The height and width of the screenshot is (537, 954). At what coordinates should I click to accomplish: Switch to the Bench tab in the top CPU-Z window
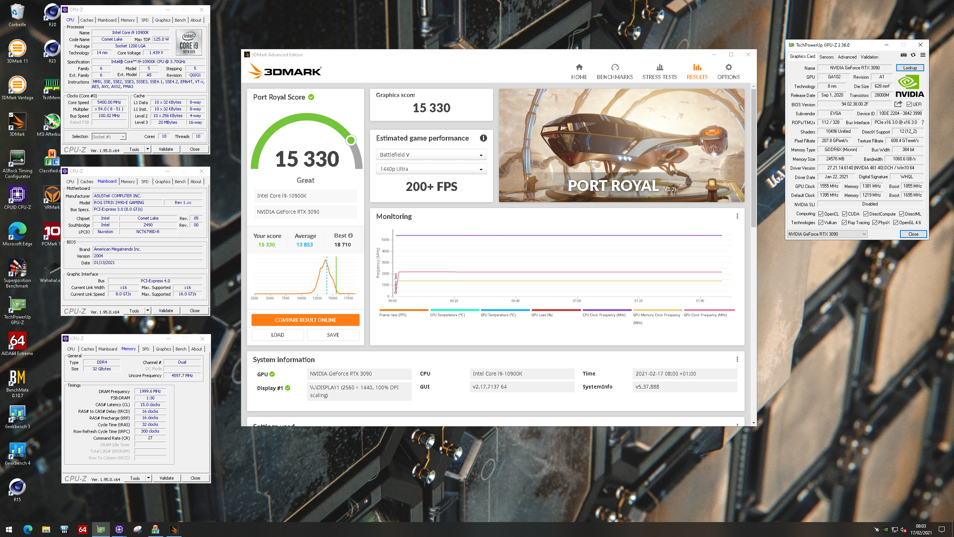pos(180,20)
